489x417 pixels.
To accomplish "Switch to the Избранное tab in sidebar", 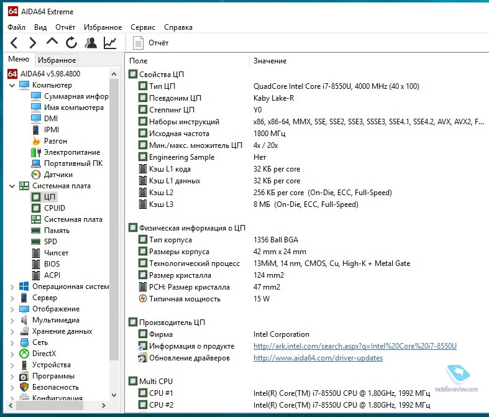I will (57, 60).
